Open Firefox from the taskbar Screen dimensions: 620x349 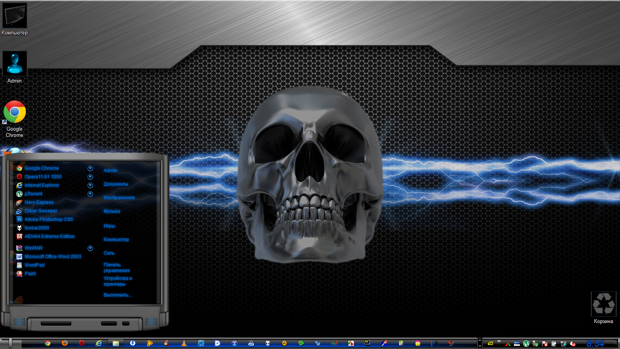click(65, 343)
